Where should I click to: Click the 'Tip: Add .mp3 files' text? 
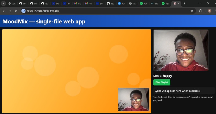point(183,98)
